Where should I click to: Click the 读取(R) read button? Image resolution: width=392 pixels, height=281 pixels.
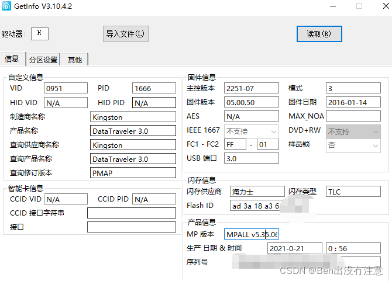319,34
